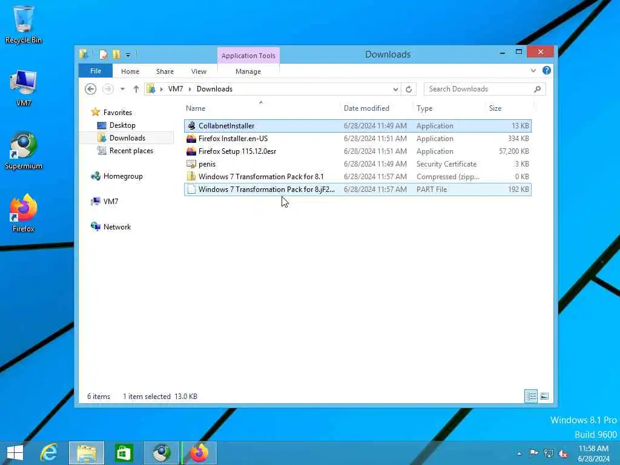Click the Properties quick access toolbar icon
This screenshot has height=465, width=620.
coord(103,54)
